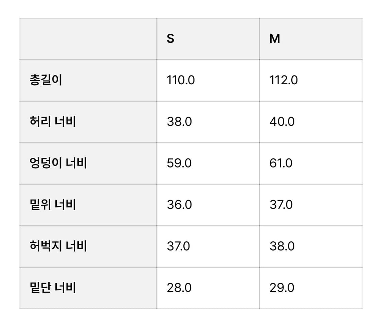Click the S size column header
This screenshot has height=325, width=382.
click(170, 39)
